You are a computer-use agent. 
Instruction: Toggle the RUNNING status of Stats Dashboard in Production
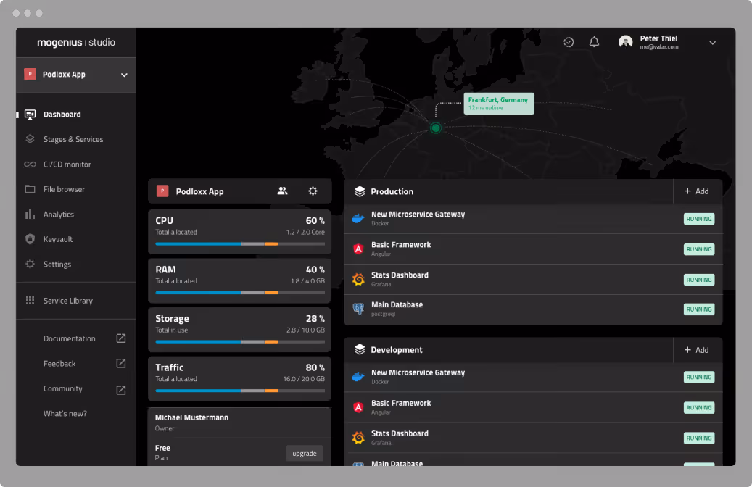(698, 279)
